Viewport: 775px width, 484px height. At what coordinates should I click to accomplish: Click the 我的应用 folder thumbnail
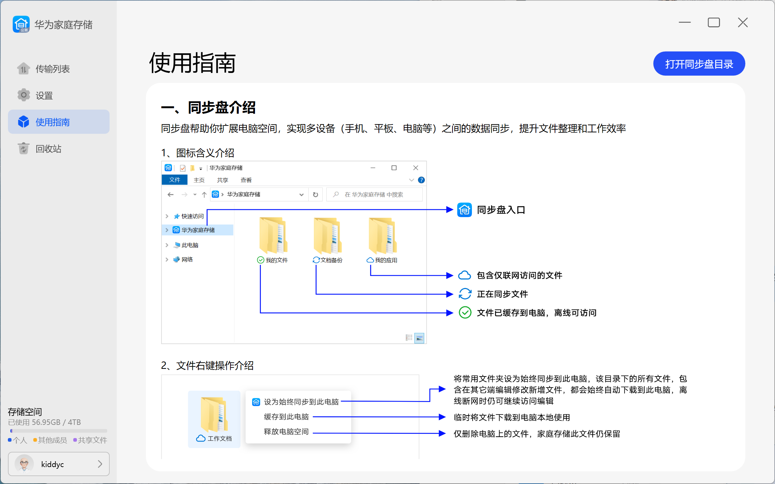coord(382,235)
